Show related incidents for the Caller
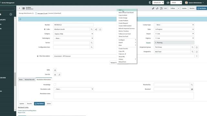207x116 pixels. pos(96,29)
